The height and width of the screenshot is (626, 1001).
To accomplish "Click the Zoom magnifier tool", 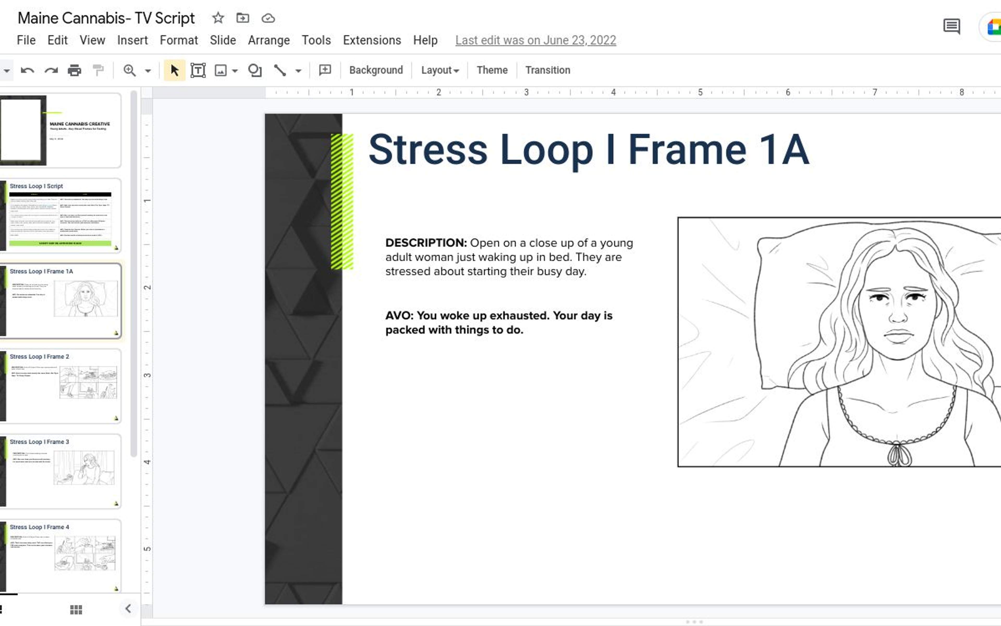I will 130,70.
